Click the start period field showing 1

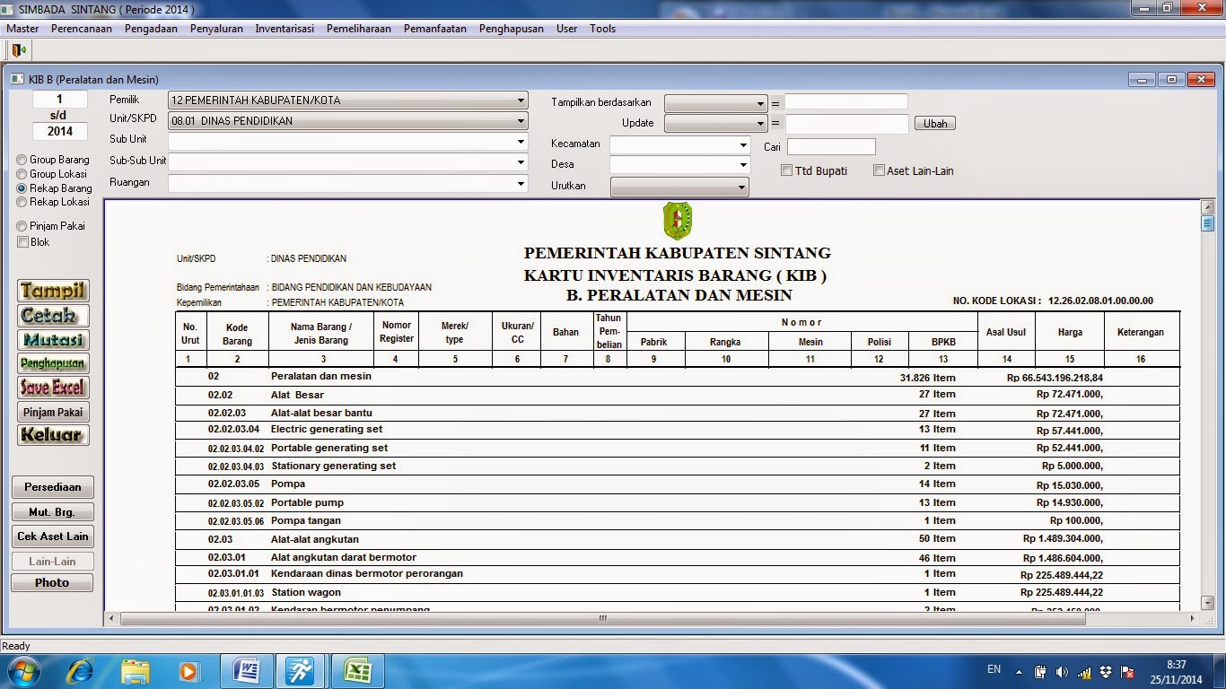tap(60, 100)
